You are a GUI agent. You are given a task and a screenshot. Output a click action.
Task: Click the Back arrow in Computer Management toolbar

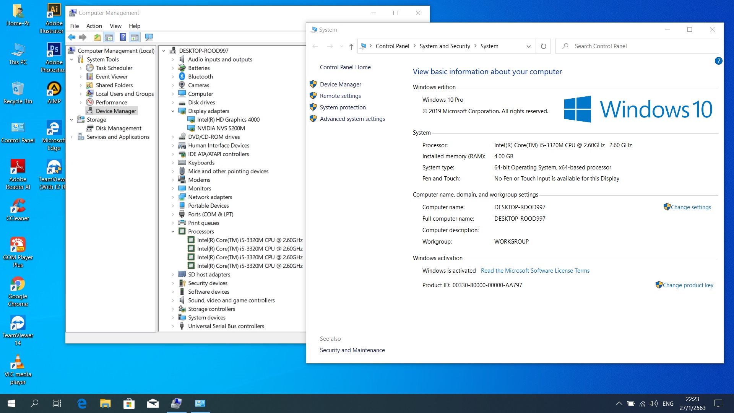tap(71, 37)
